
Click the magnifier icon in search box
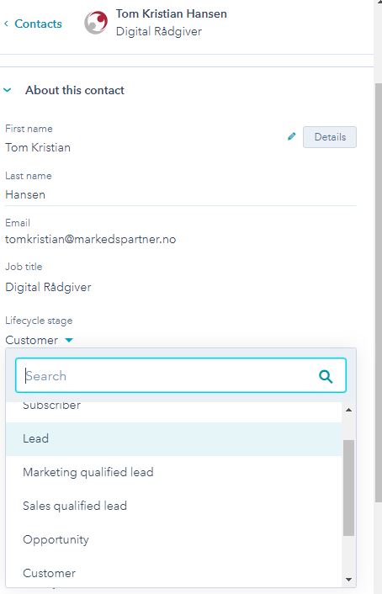click(x=326, y=376)
